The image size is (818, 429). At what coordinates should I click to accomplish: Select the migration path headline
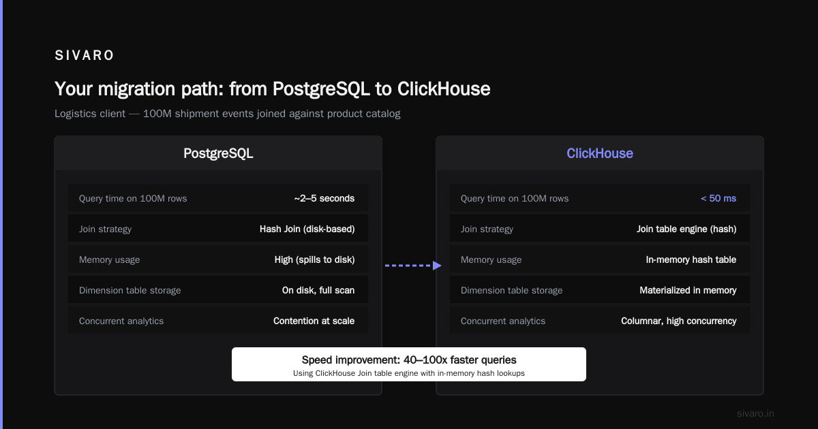click(273, 89)
